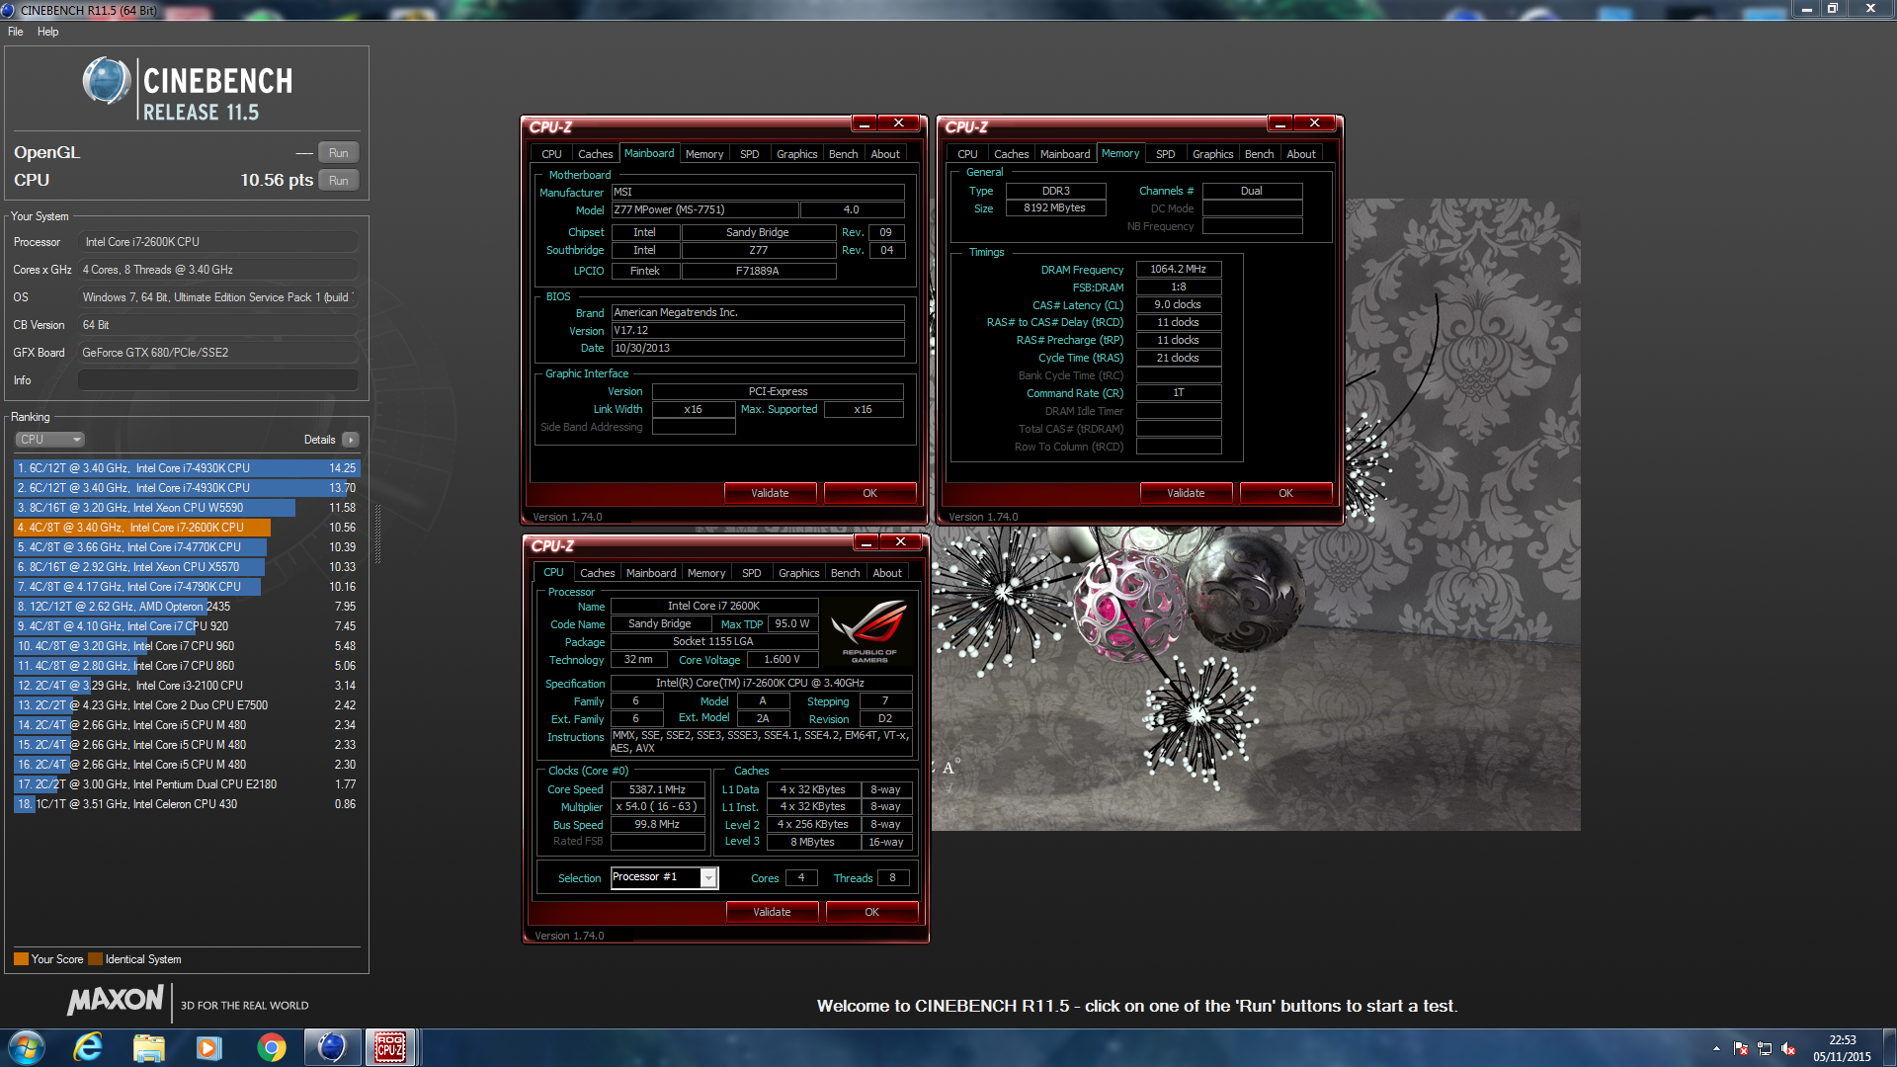
Task: Click the Processor field Intel Core i7-2600K
Action: 218,242
